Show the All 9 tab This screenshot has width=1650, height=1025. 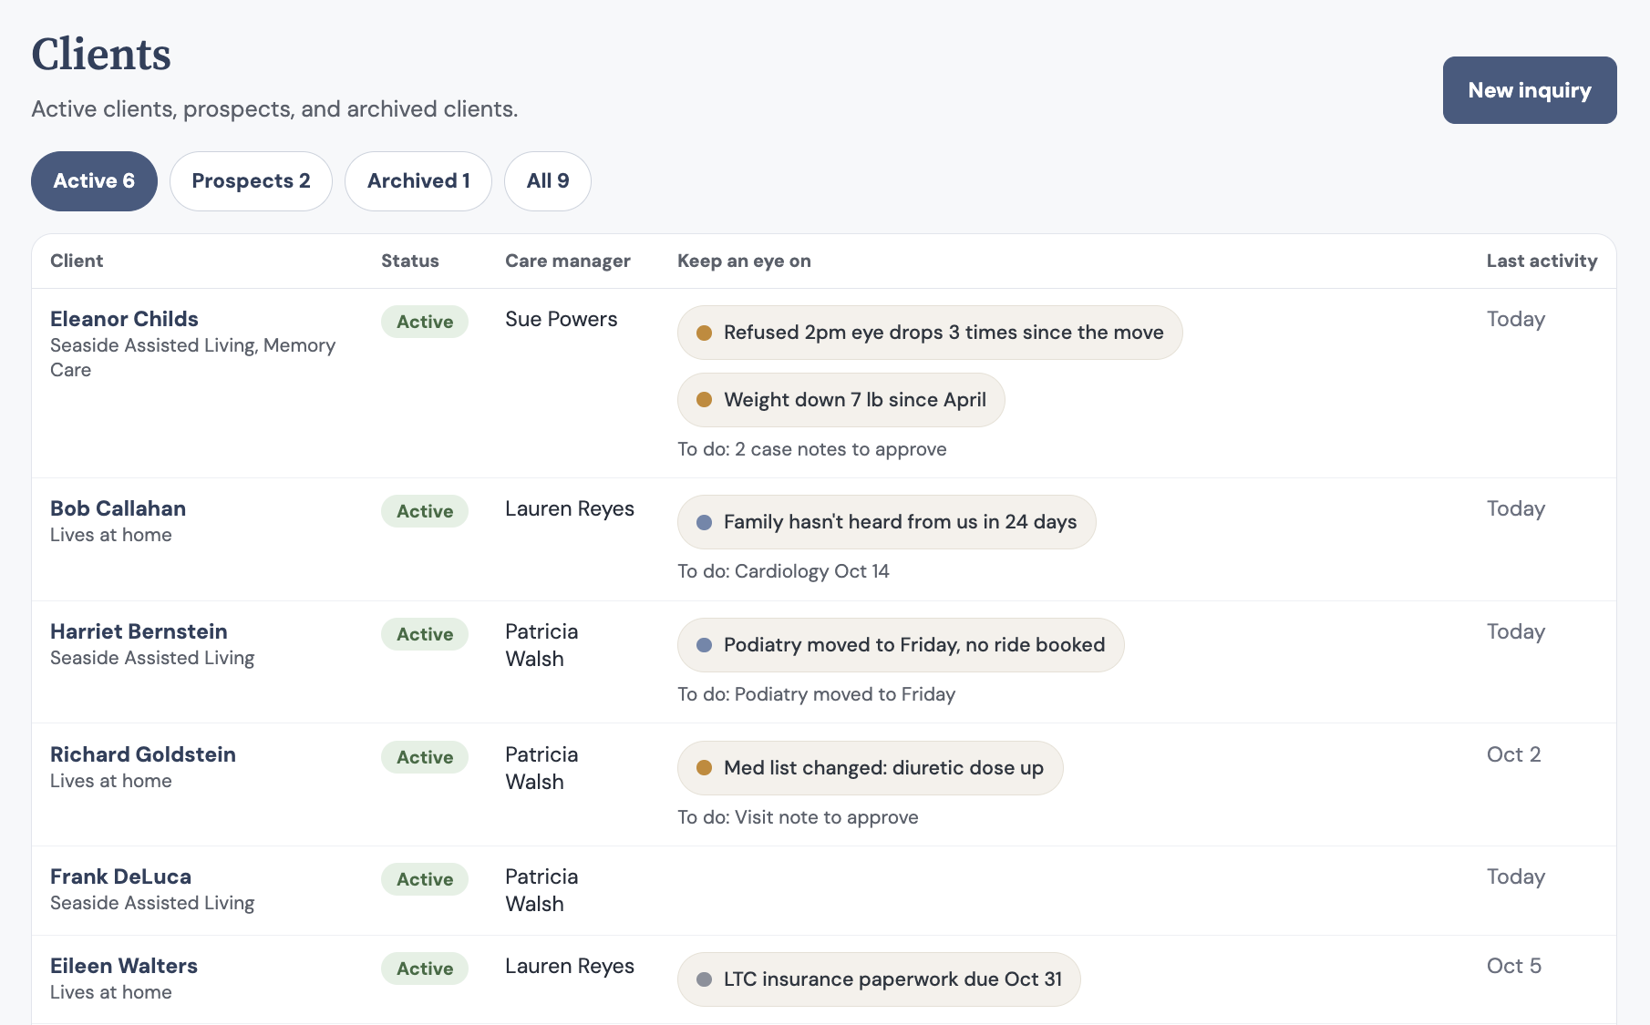pos(548,181)
